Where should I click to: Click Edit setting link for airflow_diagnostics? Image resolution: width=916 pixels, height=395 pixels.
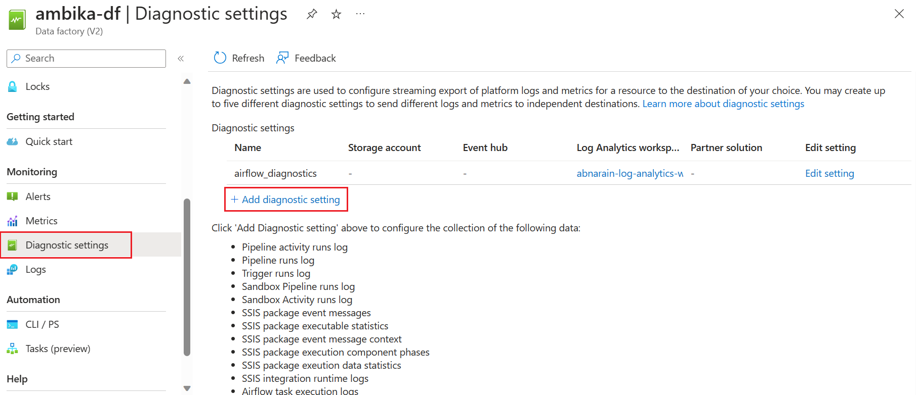coord(829,174)
